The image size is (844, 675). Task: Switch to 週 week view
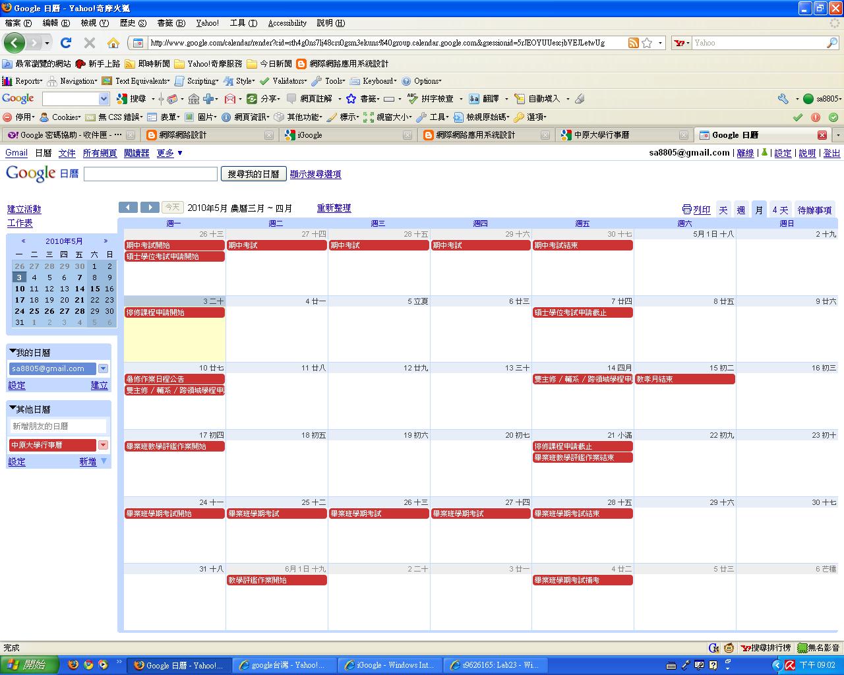[741, 210]
